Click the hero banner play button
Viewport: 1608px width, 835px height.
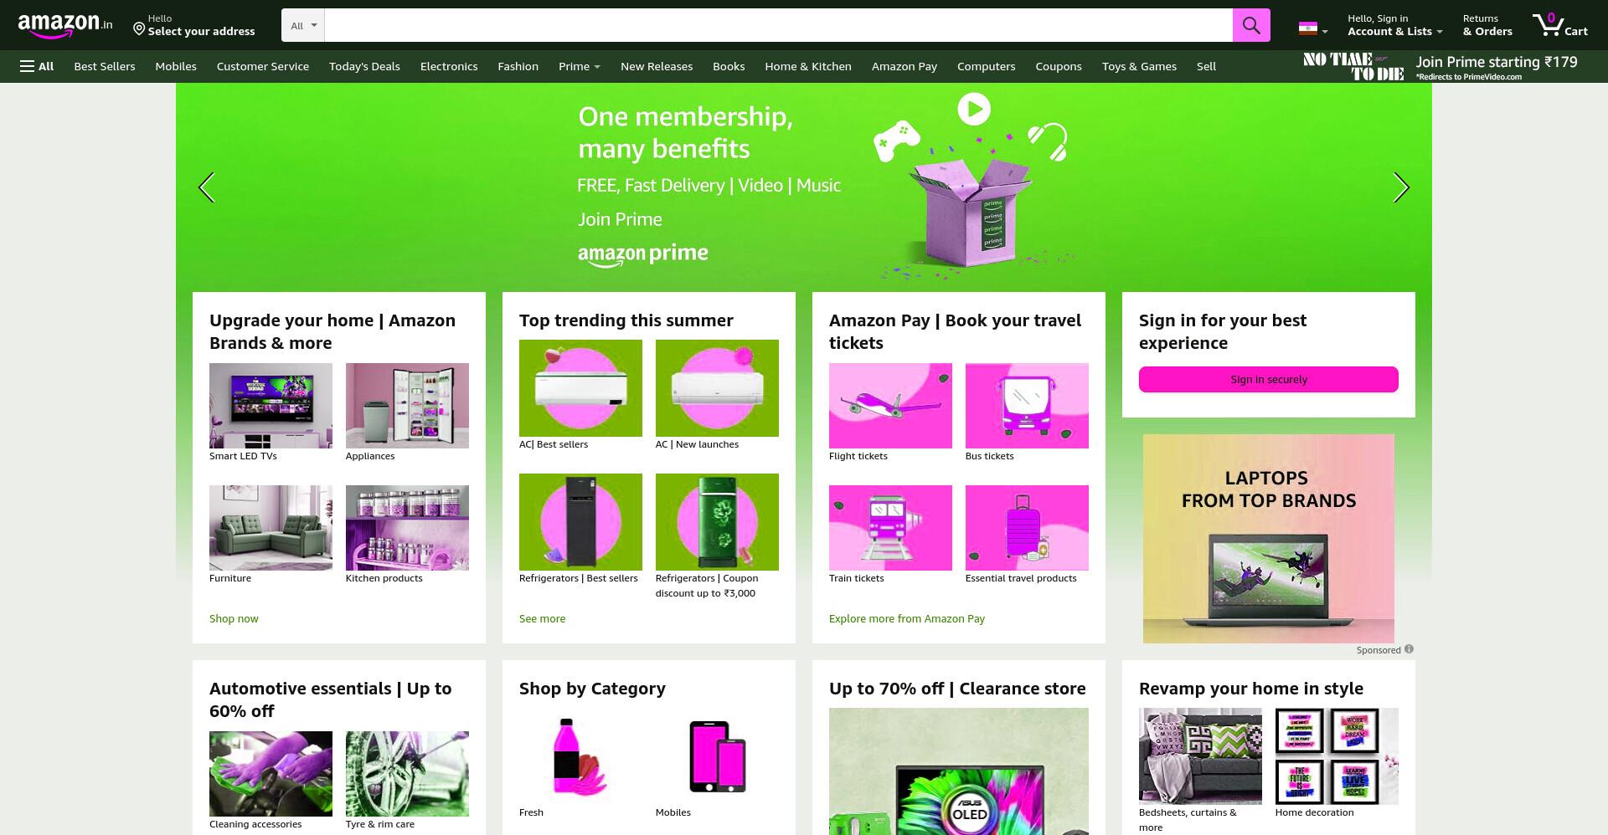tap(974, 109)
